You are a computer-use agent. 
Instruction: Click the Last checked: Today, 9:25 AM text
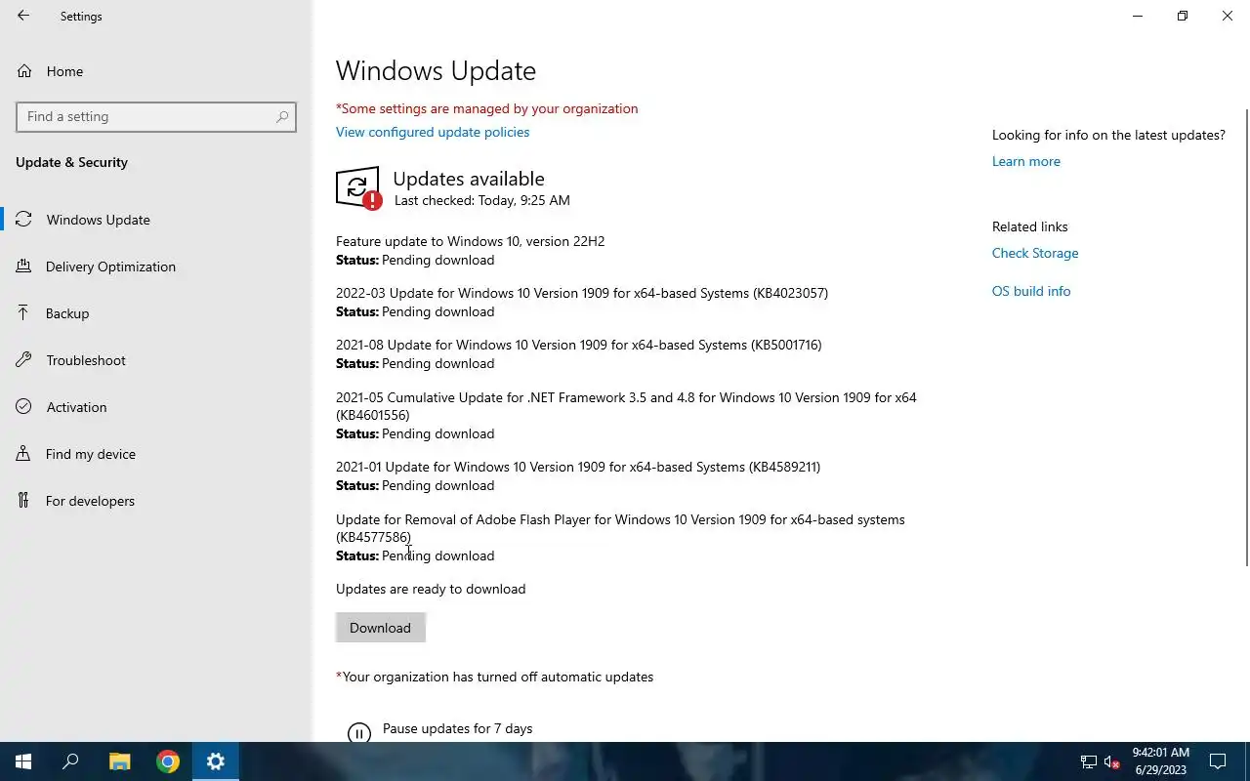pyautogui.click(x=481, y=200)
